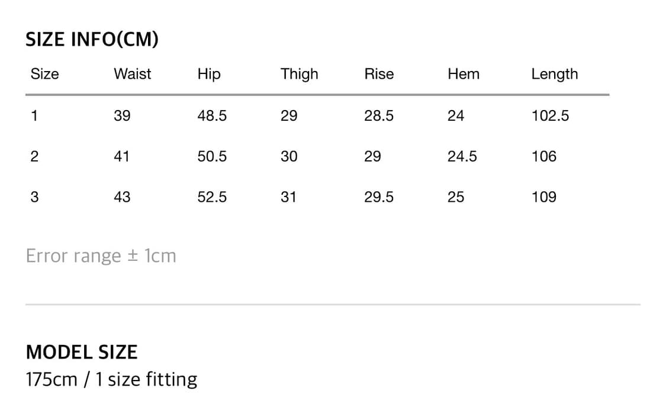Select the waist value 43
This screenshot has height=416, width=666.
coord(122,197)
